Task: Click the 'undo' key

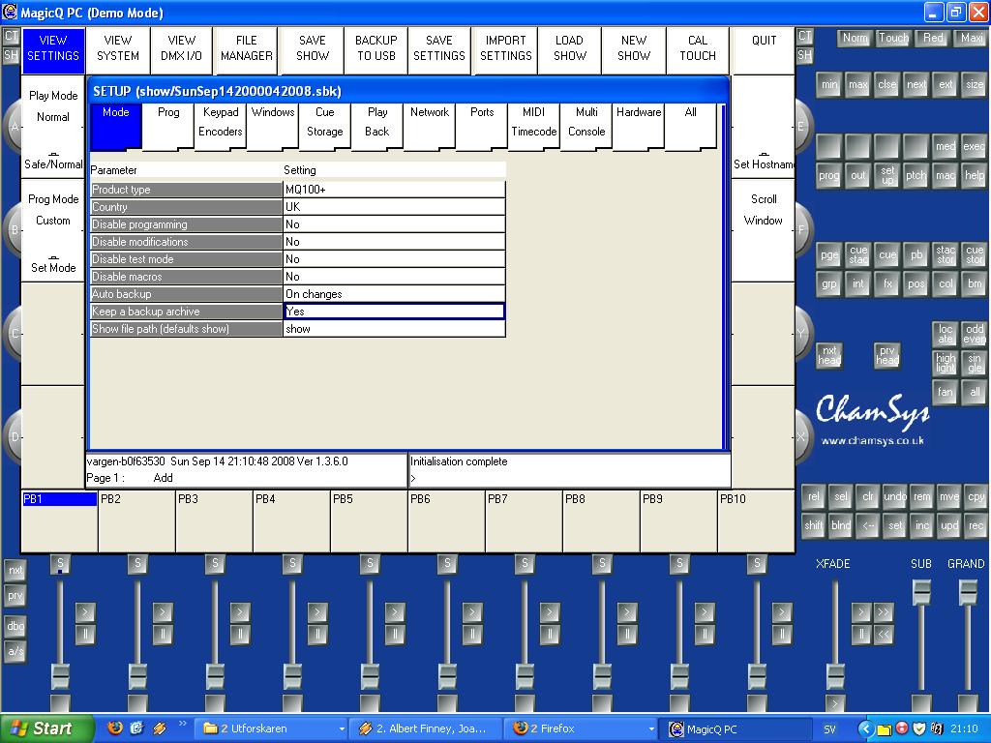Action: [x=894, y=496]
